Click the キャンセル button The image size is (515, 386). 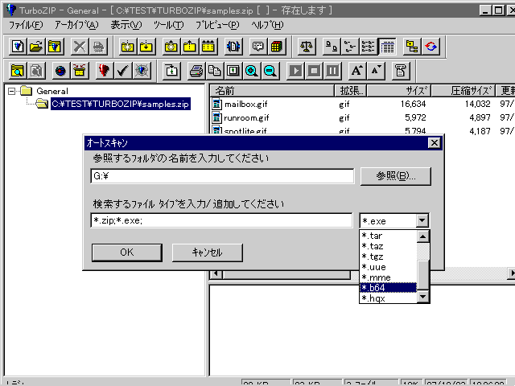[208, 253]
